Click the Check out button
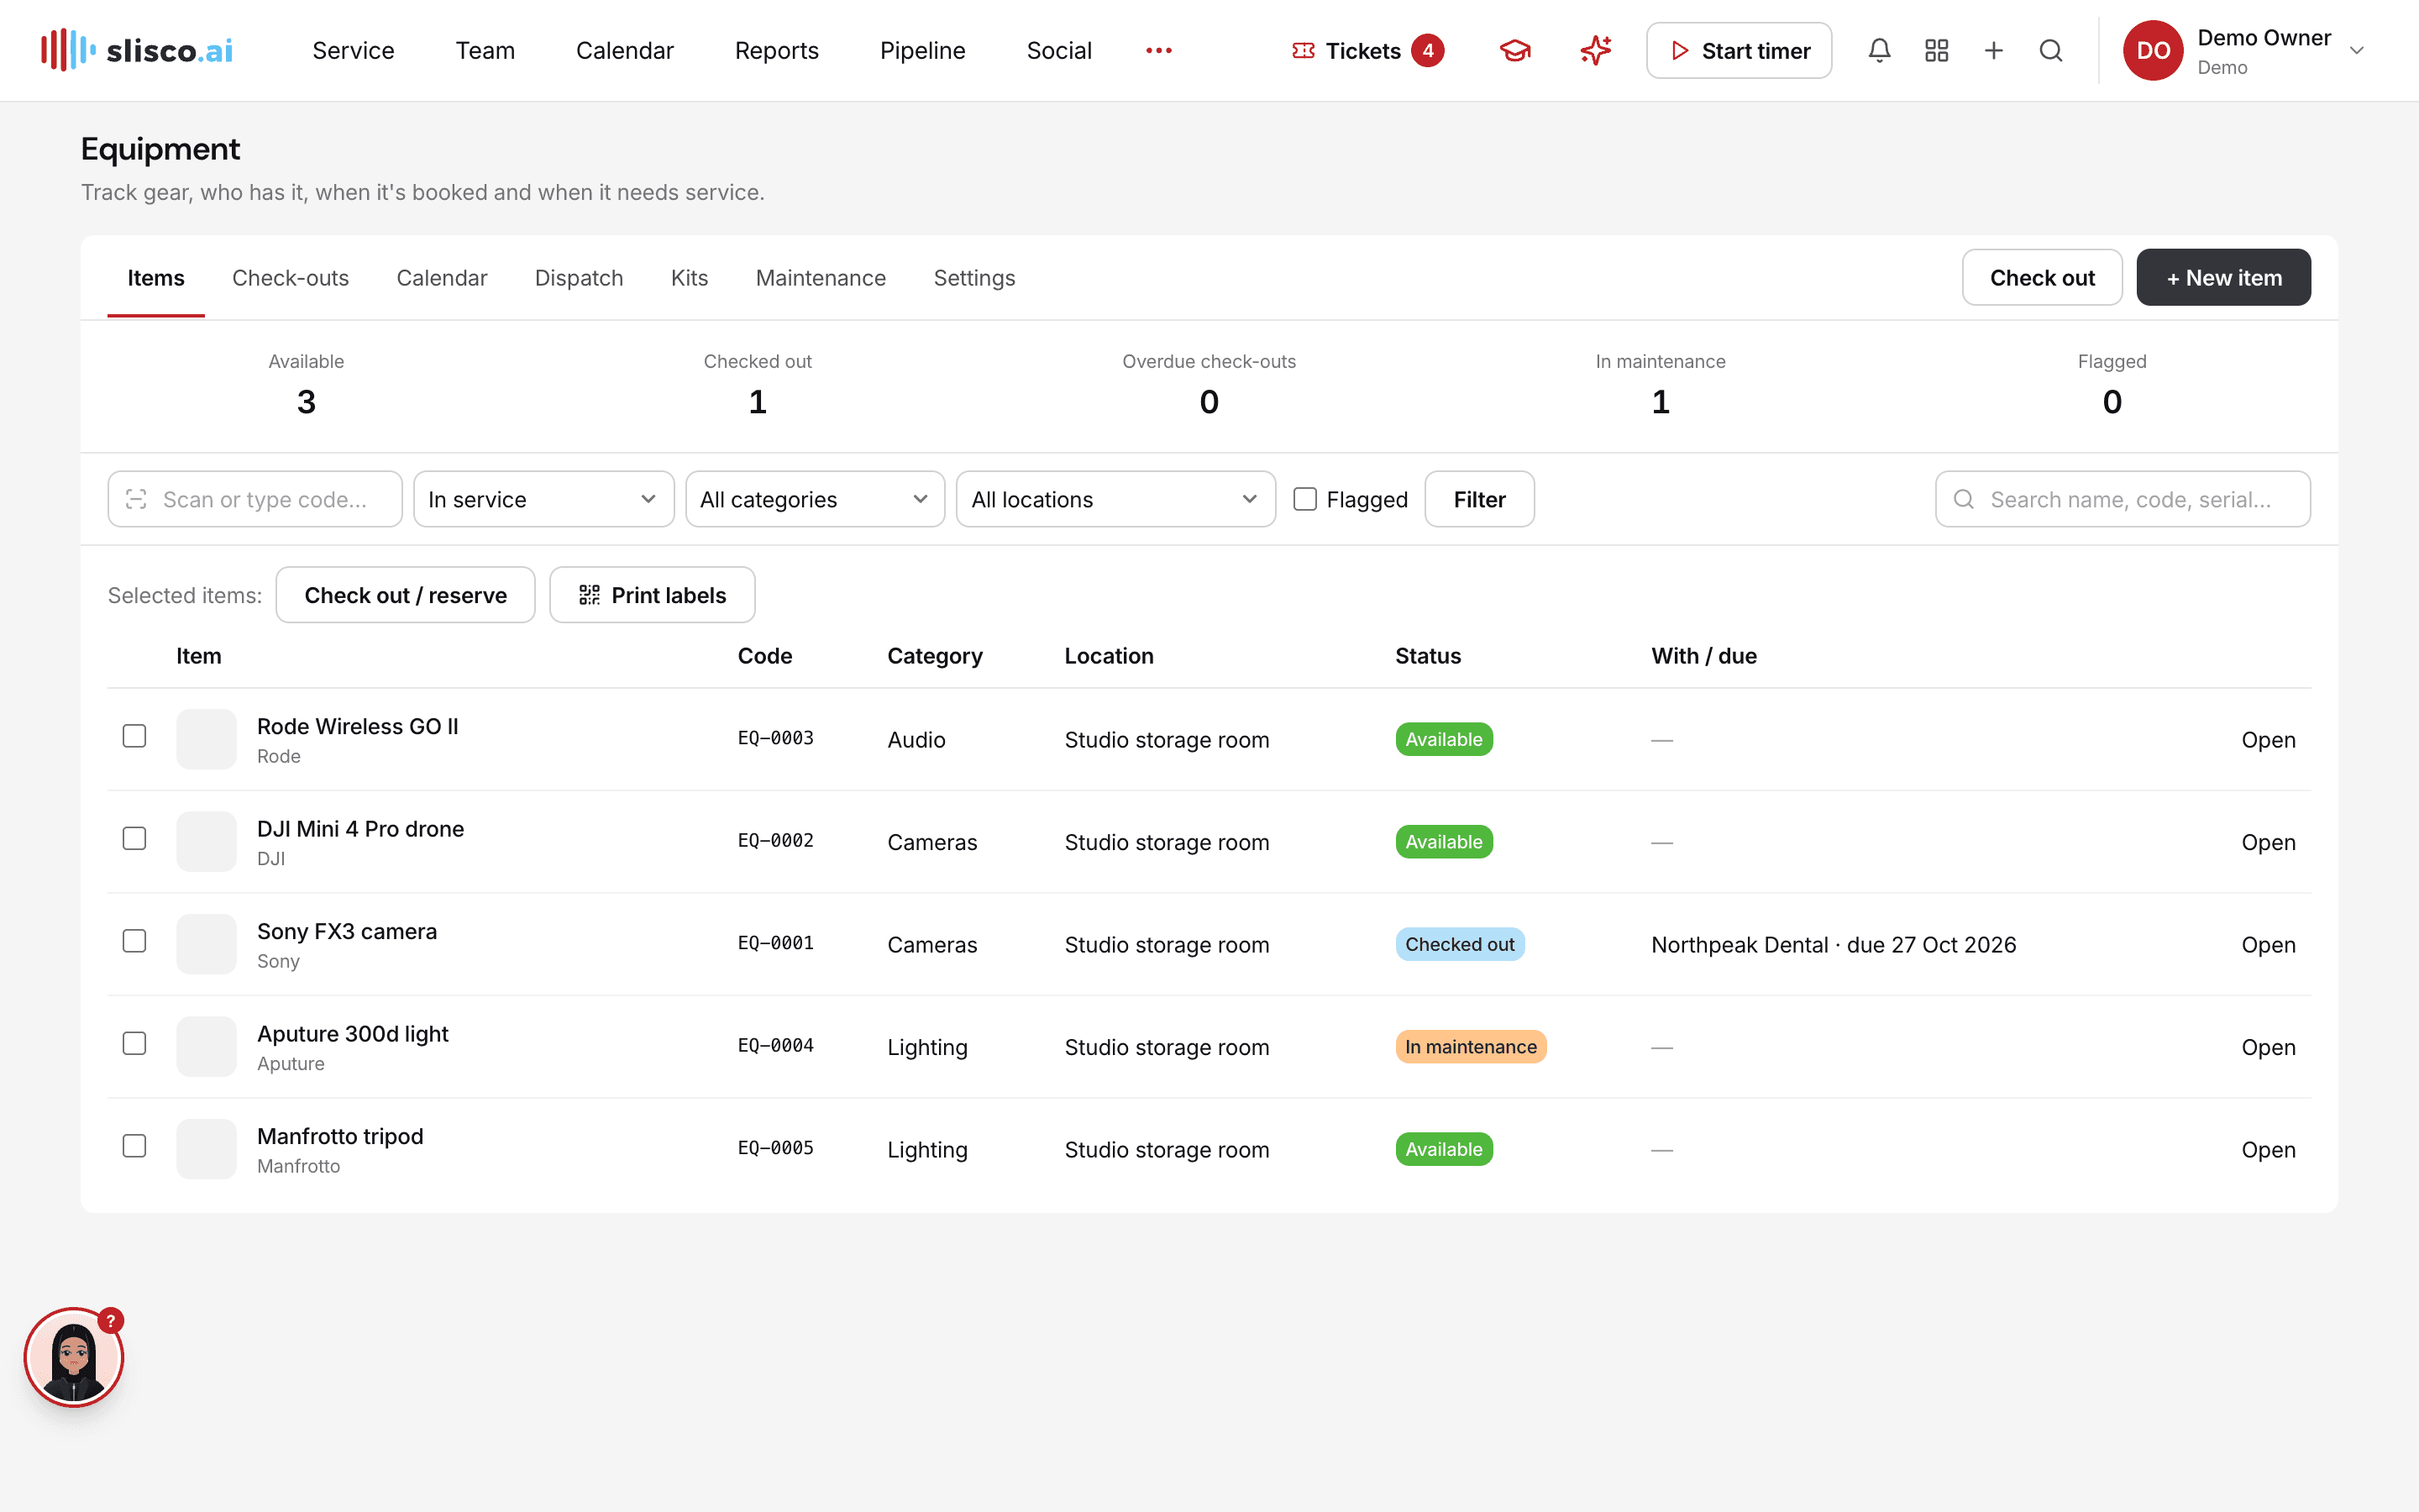Screen dimensions: 2419x1512 pos(2042,277)
